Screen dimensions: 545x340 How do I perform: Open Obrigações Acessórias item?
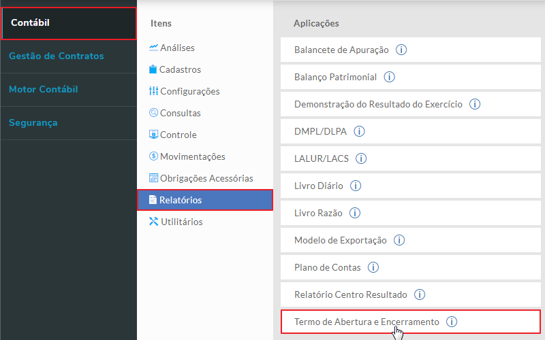206,178
